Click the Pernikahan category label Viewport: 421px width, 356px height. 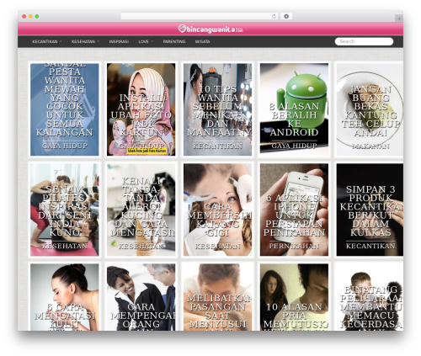[x=294, y=246]
